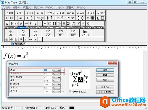Insert the small dx expression

[x=7, y=39]
